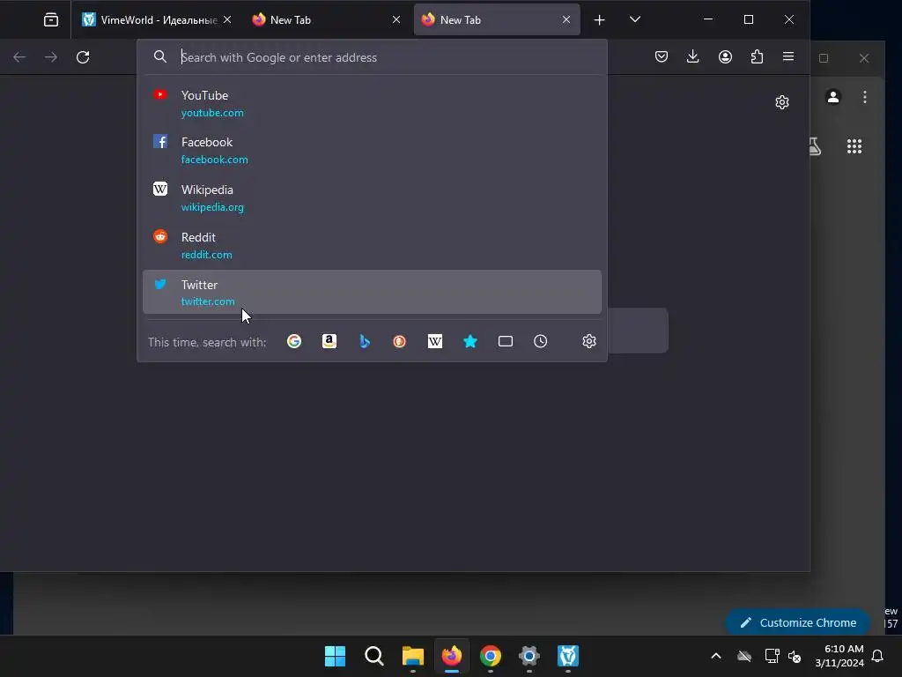The image size is (902, 677).
Task: Open Firefox Downloads panel
Action: click(693, 56)
